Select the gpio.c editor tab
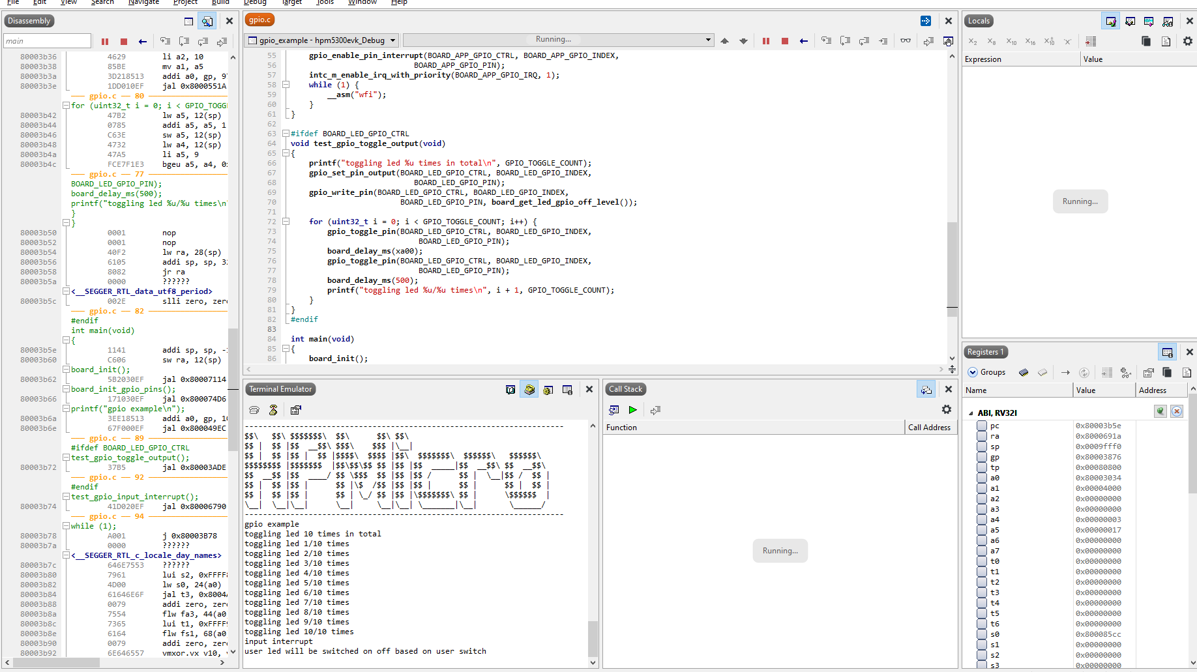 click(259, 20)
